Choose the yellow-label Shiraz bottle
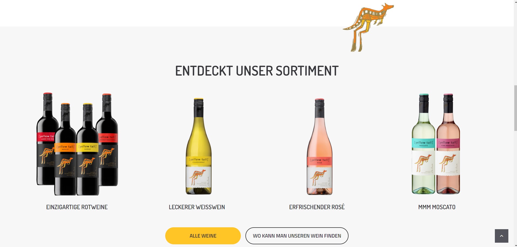The height and width of the screenshot is (247, 517). click(x=87, y=149)
